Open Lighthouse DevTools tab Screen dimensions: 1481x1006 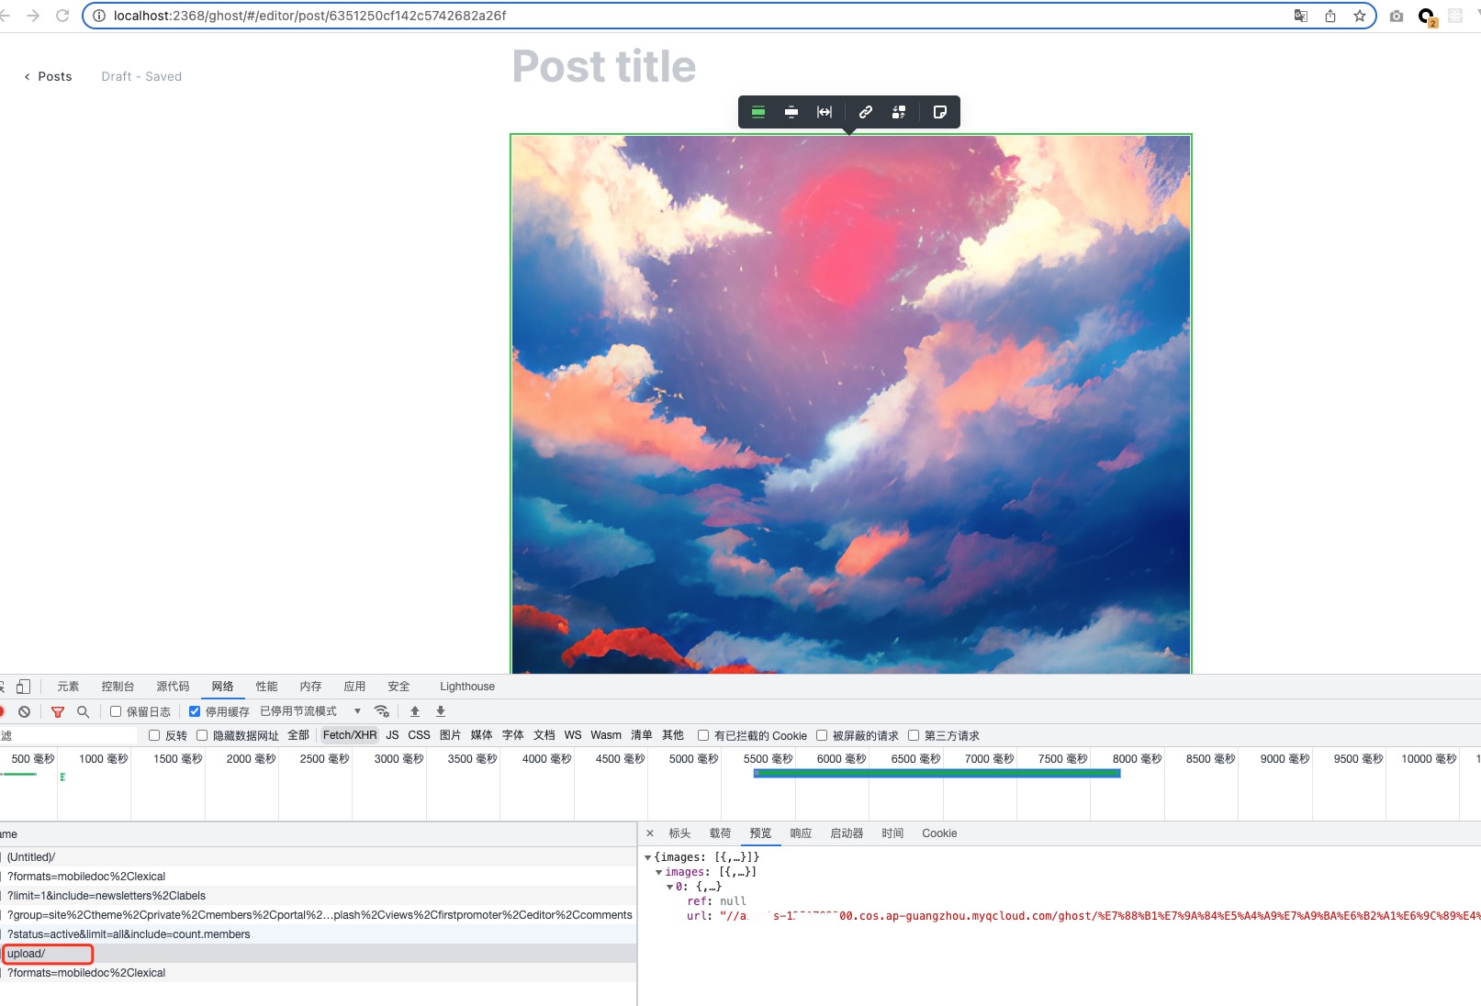pos(467,687)
